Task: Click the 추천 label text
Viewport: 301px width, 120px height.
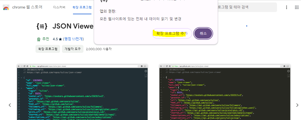Action: pos(46,39)
